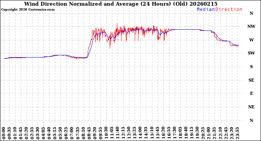Click the 18:40 time label
Screen dimensions: 261x141
pos(186,133)
